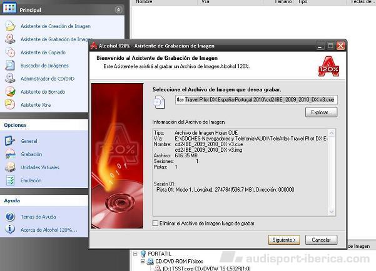Screen dimensions: 376x271
Task: Click the CD/DVD-ROM Físicos drive icon
Action: pos(150,261)
